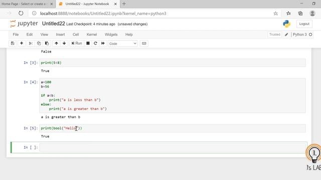Open the Widgets menu
The image size is (321, 180).
tap(111, 34)
